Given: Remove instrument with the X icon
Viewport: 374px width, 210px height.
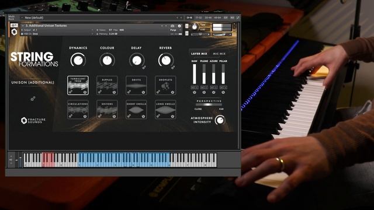Looking at the screenshot, I should click(x=234, y=24).
